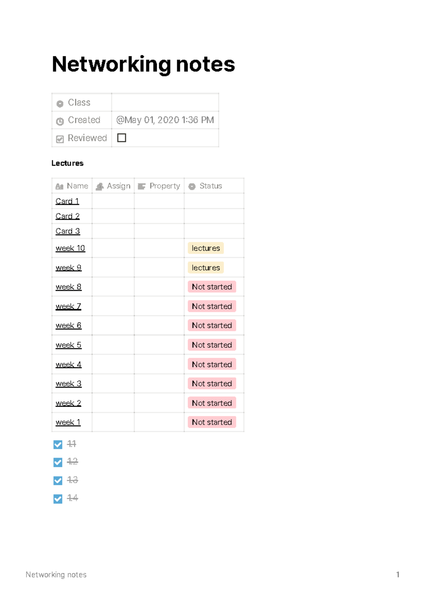Click the Reviewed property checkbox icon
Image resolution: width=425 pixels, height=602 pixels.
point(60,139)
